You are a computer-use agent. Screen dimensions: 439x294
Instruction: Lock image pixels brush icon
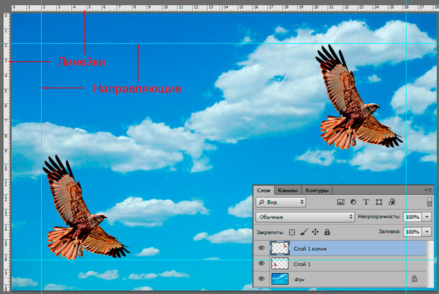303,232
